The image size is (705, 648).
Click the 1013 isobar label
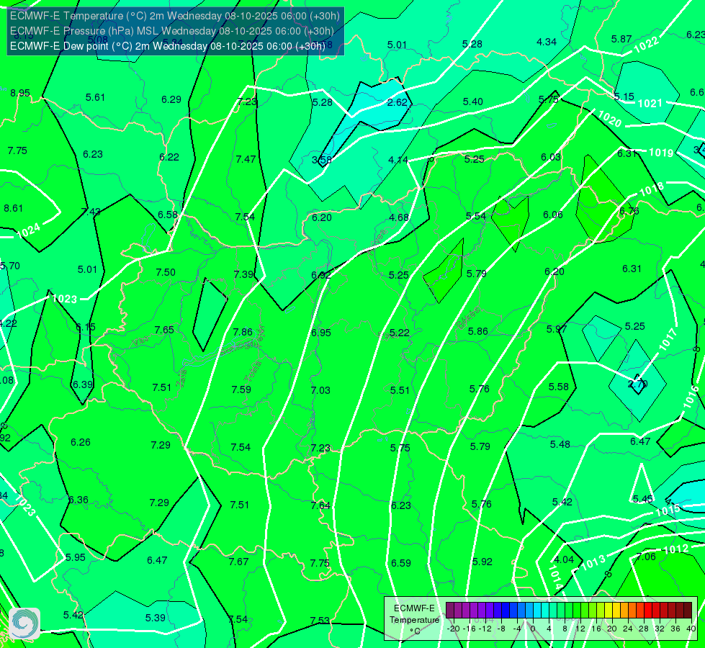(x=593, y=562)
